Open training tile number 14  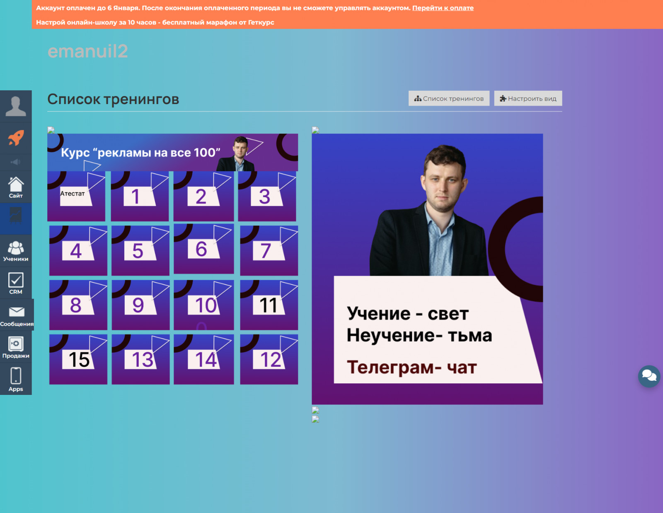(x=203, y=359)
